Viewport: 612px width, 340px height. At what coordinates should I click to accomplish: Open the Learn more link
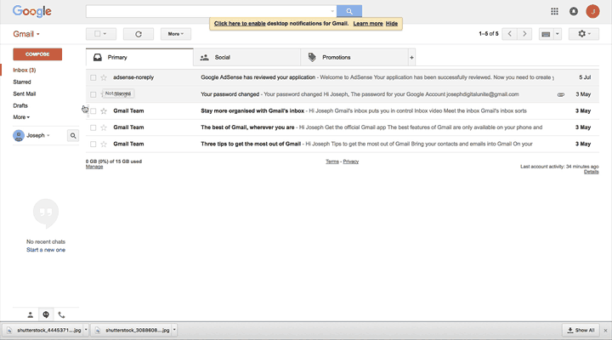[x=368, y=24]
